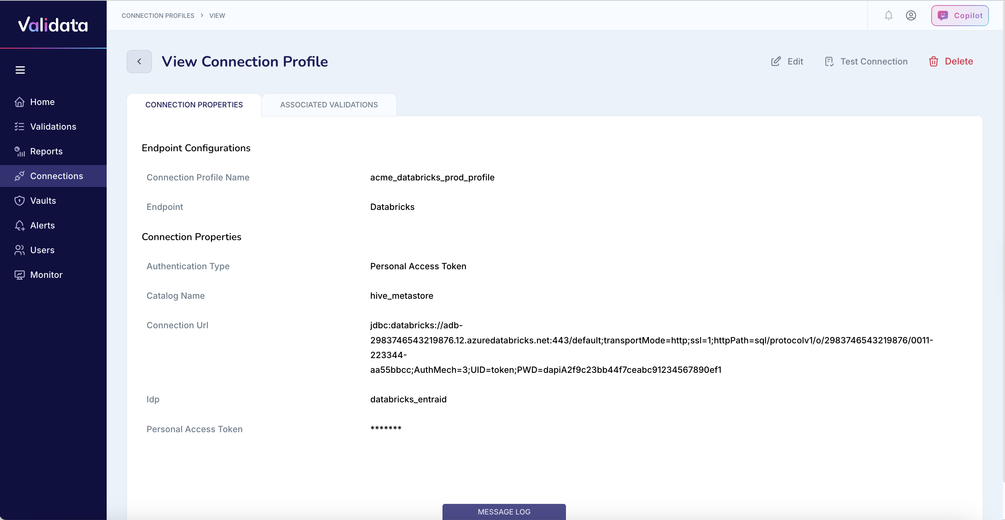Go back using the back arrow

[139, 61]
